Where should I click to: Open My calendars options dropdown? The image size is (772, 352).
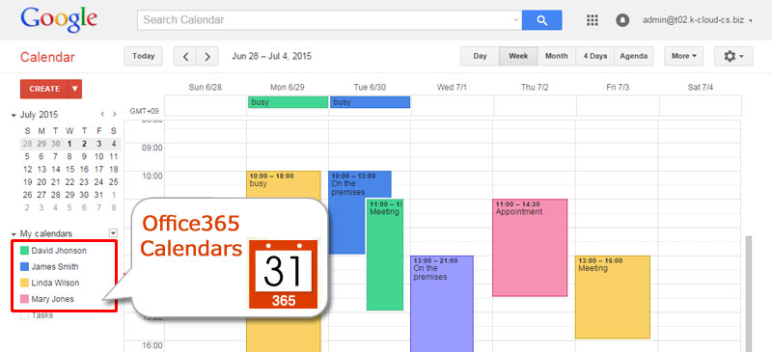pyautogui.click(x=114, y=233)
